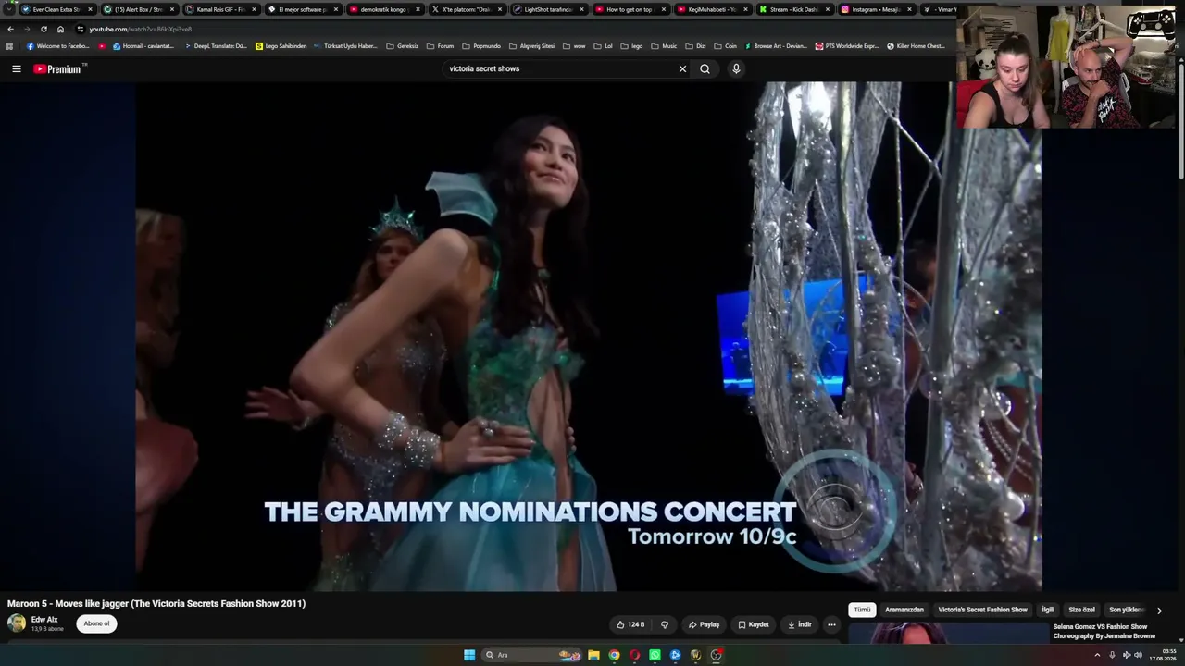Show more filter chips with right chevron
This screenshot has height=666, width=1185.
pyautogui.click(x=1159, y=610)
